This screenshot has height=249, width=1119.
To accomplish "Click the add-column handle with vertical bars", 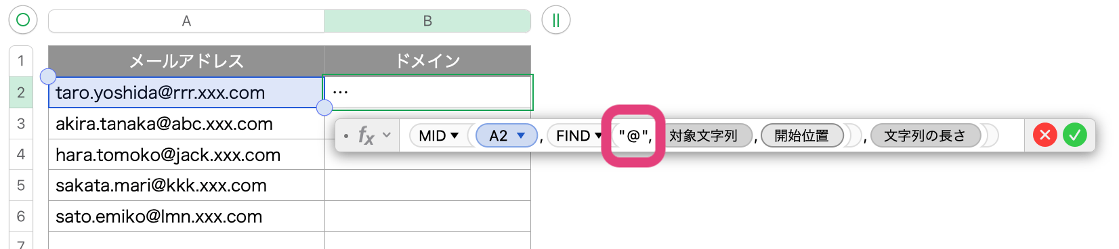I will click(555, 20).
